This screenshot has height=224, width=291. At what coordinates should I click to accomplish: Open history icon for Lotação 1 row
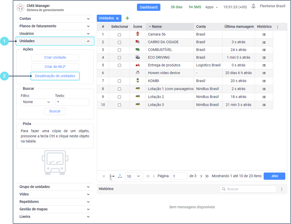(264, 89)
